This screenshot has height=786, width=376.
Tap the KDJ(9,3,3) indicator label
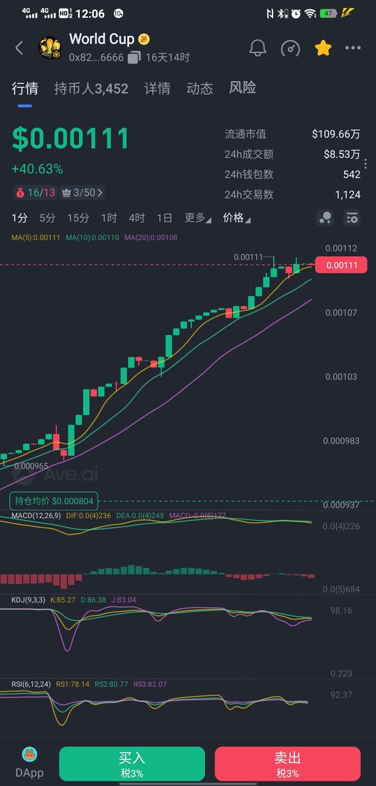point(29,599)
